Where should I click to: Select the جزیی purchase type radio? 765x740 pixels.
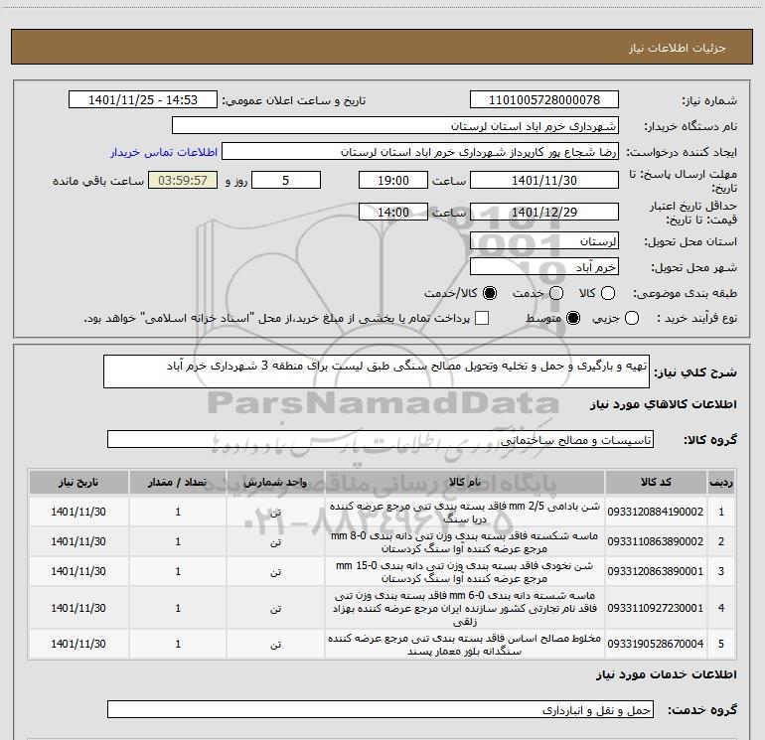(631, 318)
